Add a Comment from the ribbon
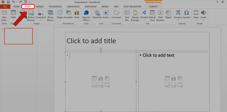 click(x=116, y=14)
